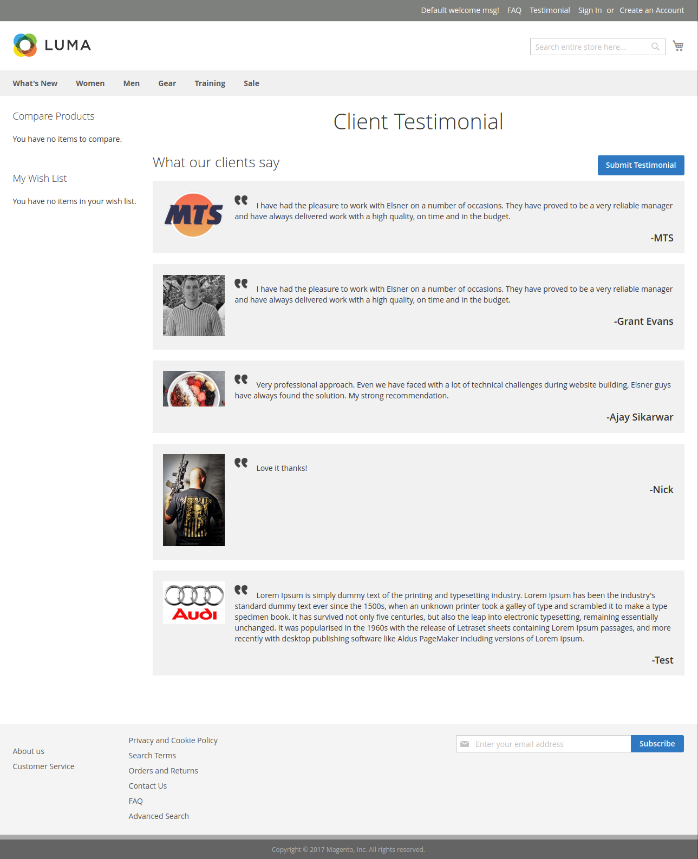
Task: Open the Gear menu
Action: (167, 83)
